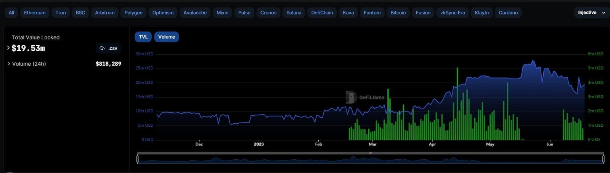This screenshot has height=173, width=610.
Task: Grab the right handle of chart range slider
Action: click(x=603, y=159)
